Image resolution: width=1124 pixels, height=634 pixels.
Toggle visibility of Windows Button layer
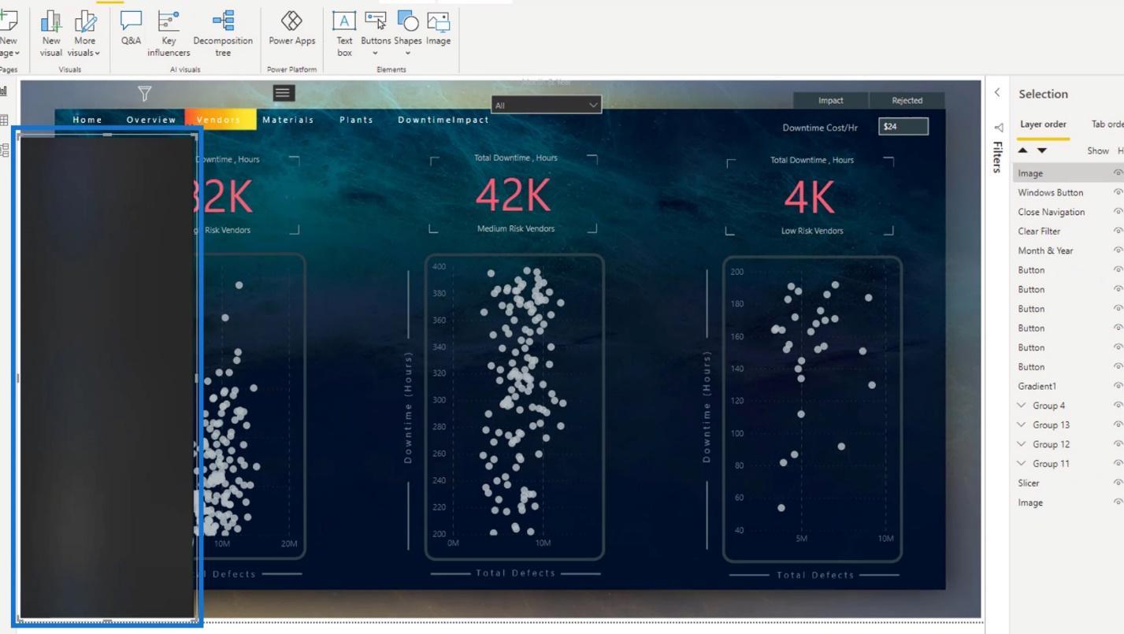(x=1118, y=192)
